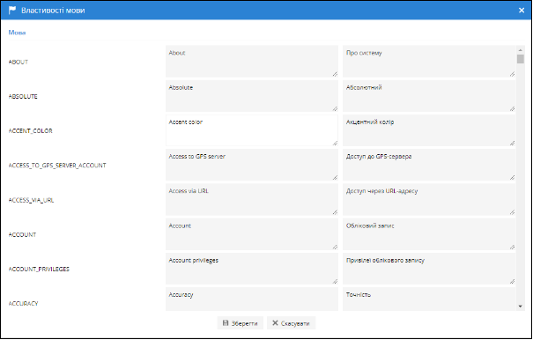
Task: Click the floppy disk icon on Зберегти
Action: click(226, 323)
